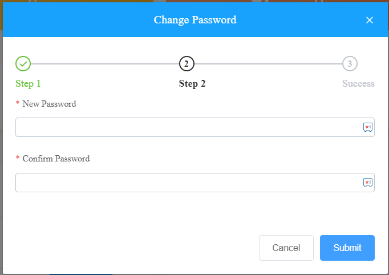The width and height of the screenshot is (389, 275).
Task: Click the red asterisk beside New Password
Action: (18, 103)
